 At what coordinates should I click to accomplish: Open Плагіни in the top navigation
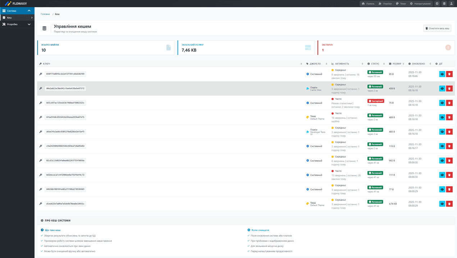[x=385, y=4]
